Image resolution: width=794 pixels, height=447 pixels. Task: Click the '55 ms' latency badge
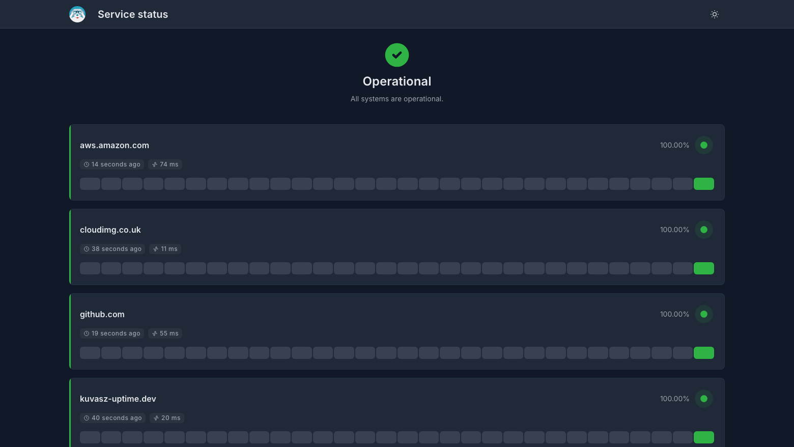point(165,333)
